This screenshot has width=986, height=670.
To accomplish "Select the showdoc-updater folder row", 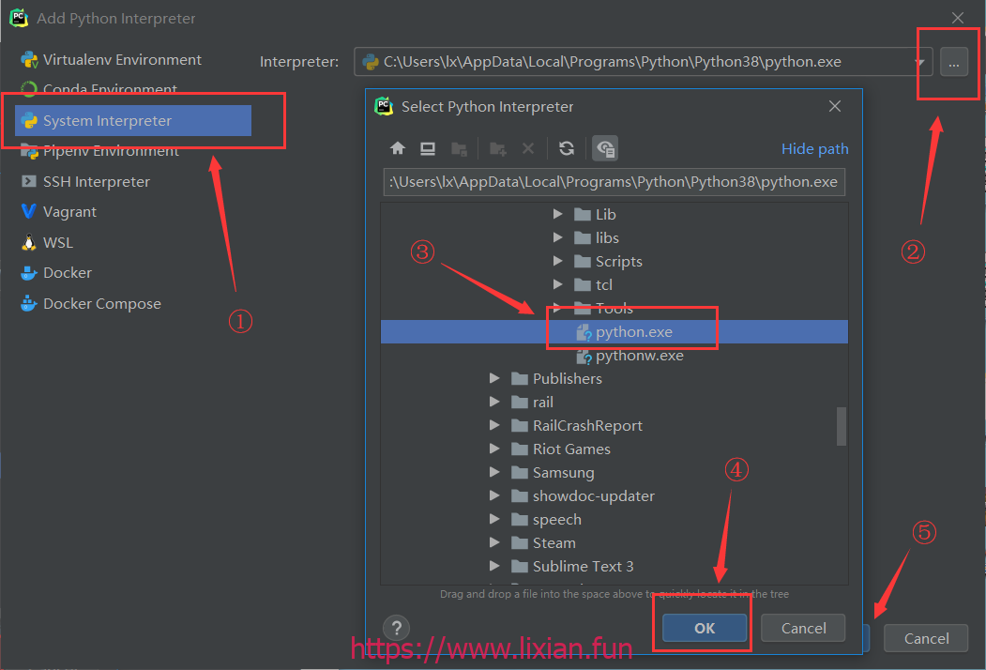I will click(614, 496).
